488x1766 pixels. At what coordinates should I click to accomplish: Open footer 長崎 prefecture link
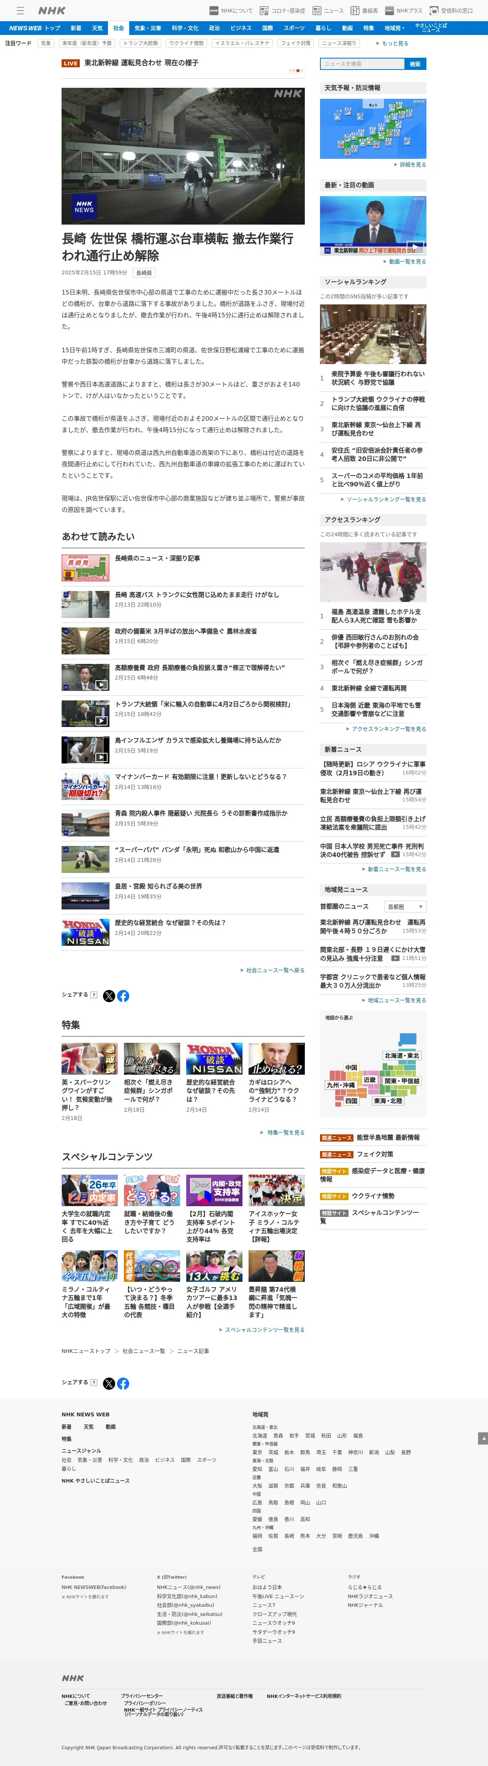tap(289, 1536)
